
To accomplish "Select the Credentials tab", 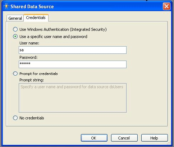I will point(36,18).
